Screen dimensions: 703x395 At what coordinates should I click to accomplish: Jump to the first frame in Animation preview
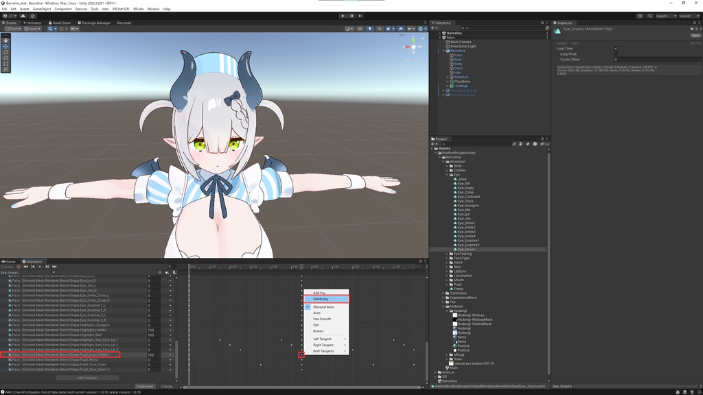pyautogui.click(x=26, y=267)
